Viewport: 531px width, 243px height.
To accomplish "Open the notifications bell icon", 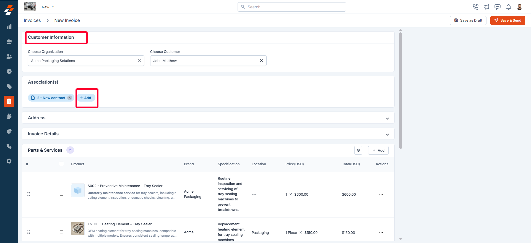I will pos(509,7).
